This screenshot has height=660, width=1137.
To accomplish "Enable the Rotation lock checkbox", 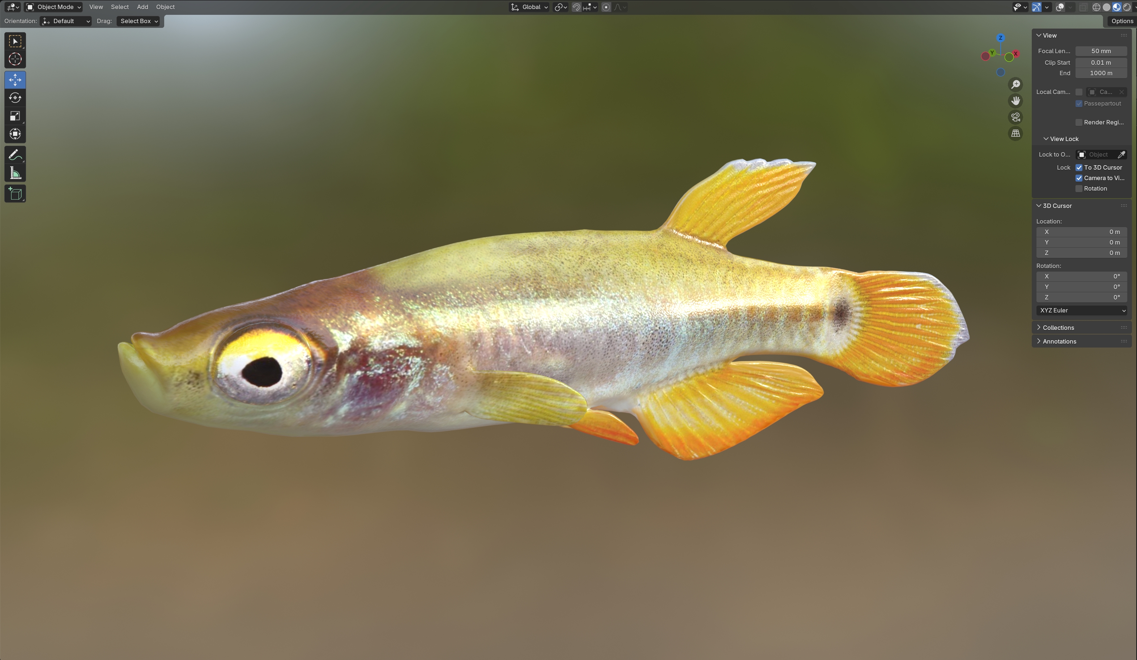I will pos(1079,188).
